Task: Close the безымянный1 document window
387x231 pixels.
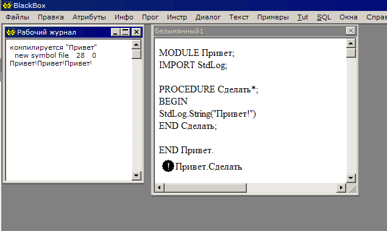Action: coord(350,31)
